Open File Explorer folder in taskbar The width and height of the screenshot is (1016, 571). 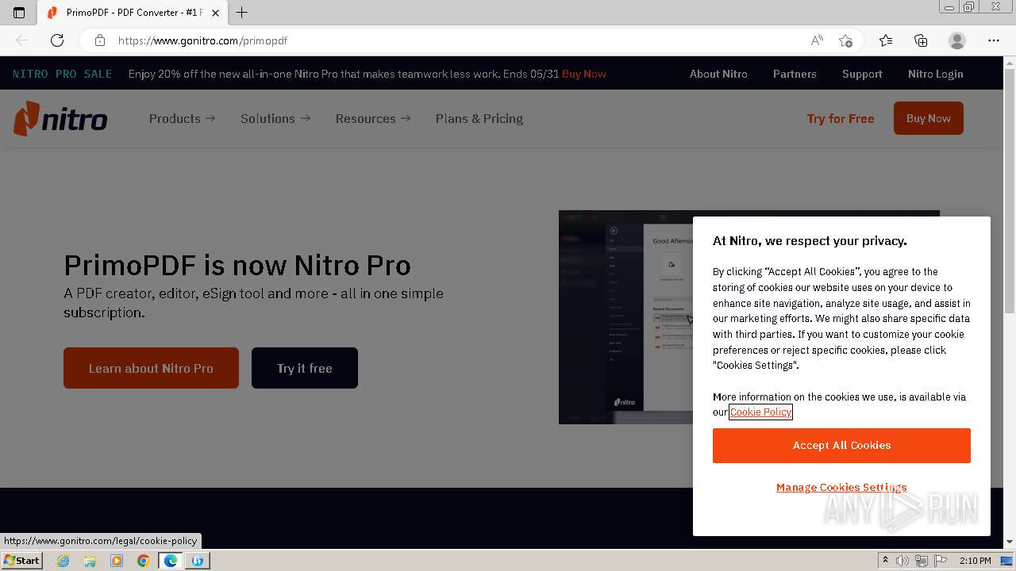coord(90,561)
